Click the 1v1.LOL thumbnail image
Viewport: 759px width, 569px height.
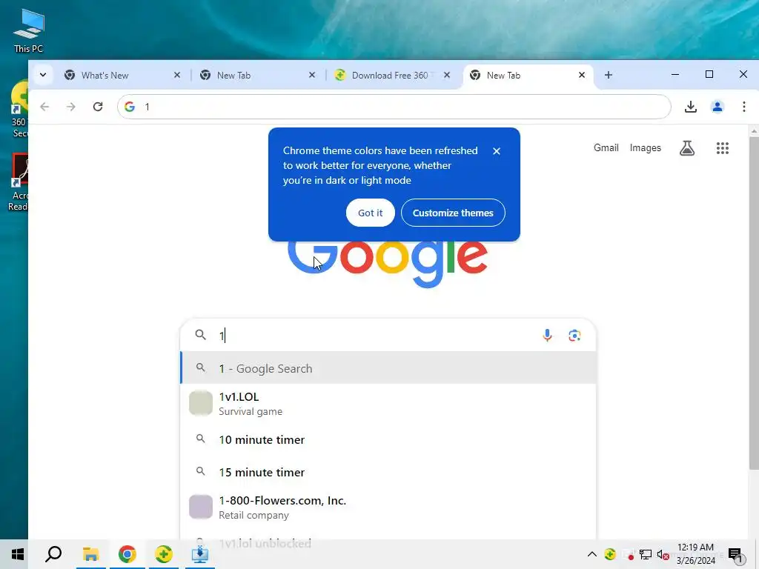coord(200,404)
